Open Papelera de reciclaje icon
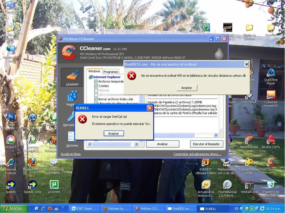Screen dimensions: 285x213 (271, 189)
